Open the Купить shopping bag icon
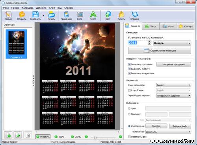This screenshot has height=145, width=197. click(121, 15)
